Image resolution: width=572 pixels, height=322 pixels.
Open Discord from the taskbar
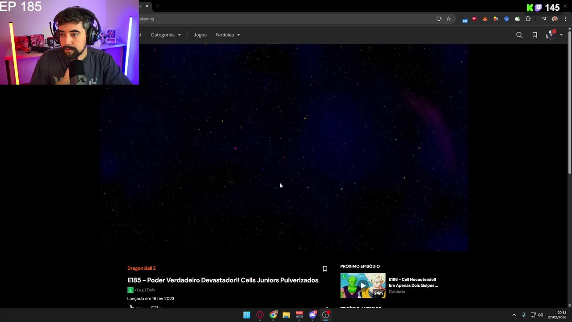coord(313,315)
